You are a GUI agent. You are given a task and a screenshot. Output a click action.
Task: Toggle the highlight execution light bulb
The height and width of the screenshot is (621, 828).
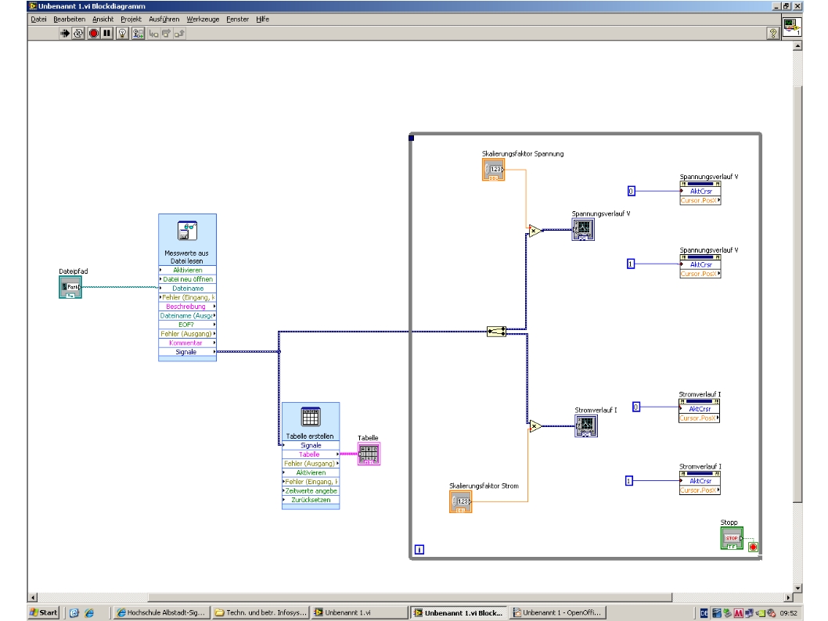pyautogui.click(x=123, y=33)
